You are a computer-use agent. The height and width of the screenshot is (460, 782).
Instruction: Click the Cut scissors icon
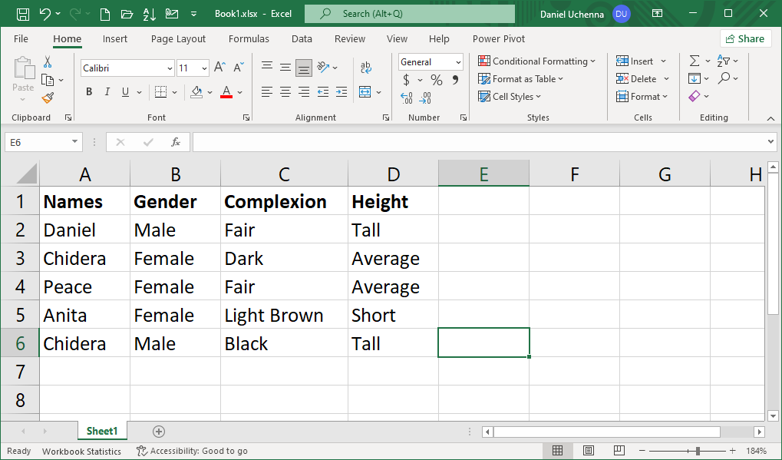[x=48, y=61]
